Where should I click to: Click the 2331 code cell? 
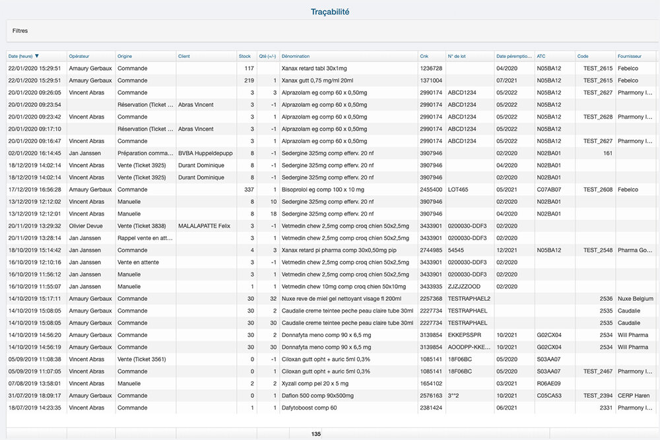click(x=606, y=408)
